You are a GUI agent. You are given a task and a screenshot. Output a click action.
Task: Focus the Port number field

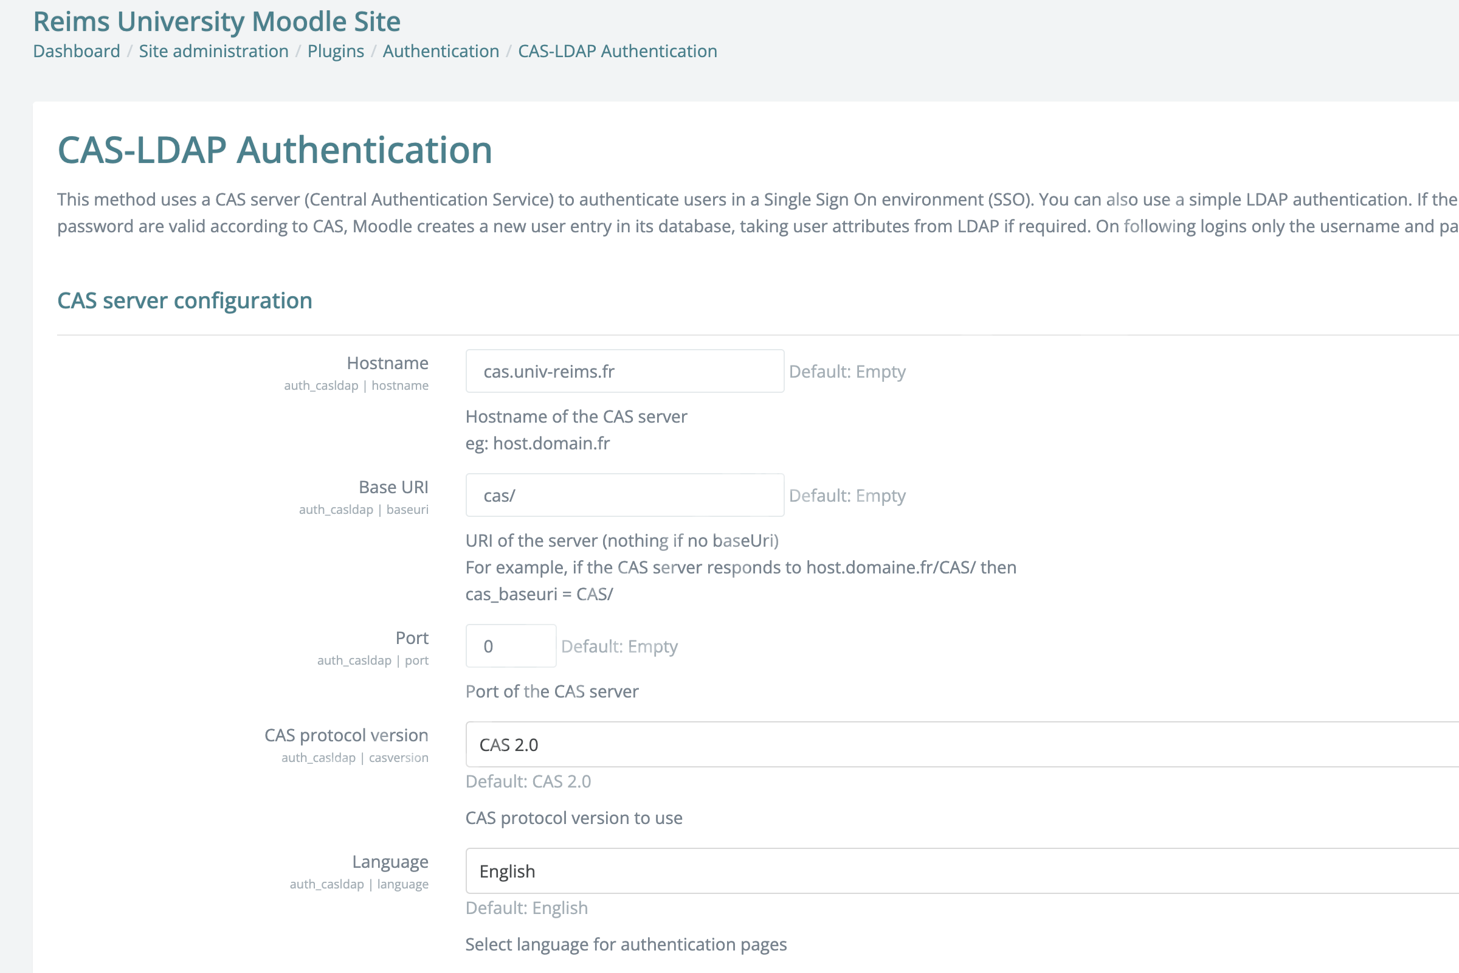[x=511, y=646]
